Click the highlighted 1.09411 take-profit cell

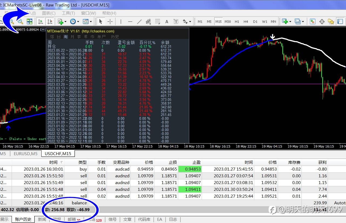[x=190, y=189]
